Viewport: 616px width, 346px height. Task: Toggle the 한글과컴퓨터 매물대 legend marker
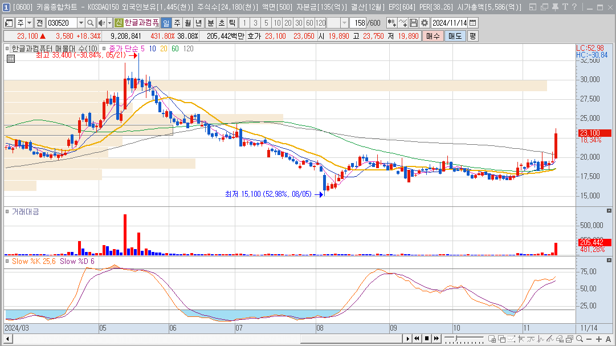pos(7,49)
